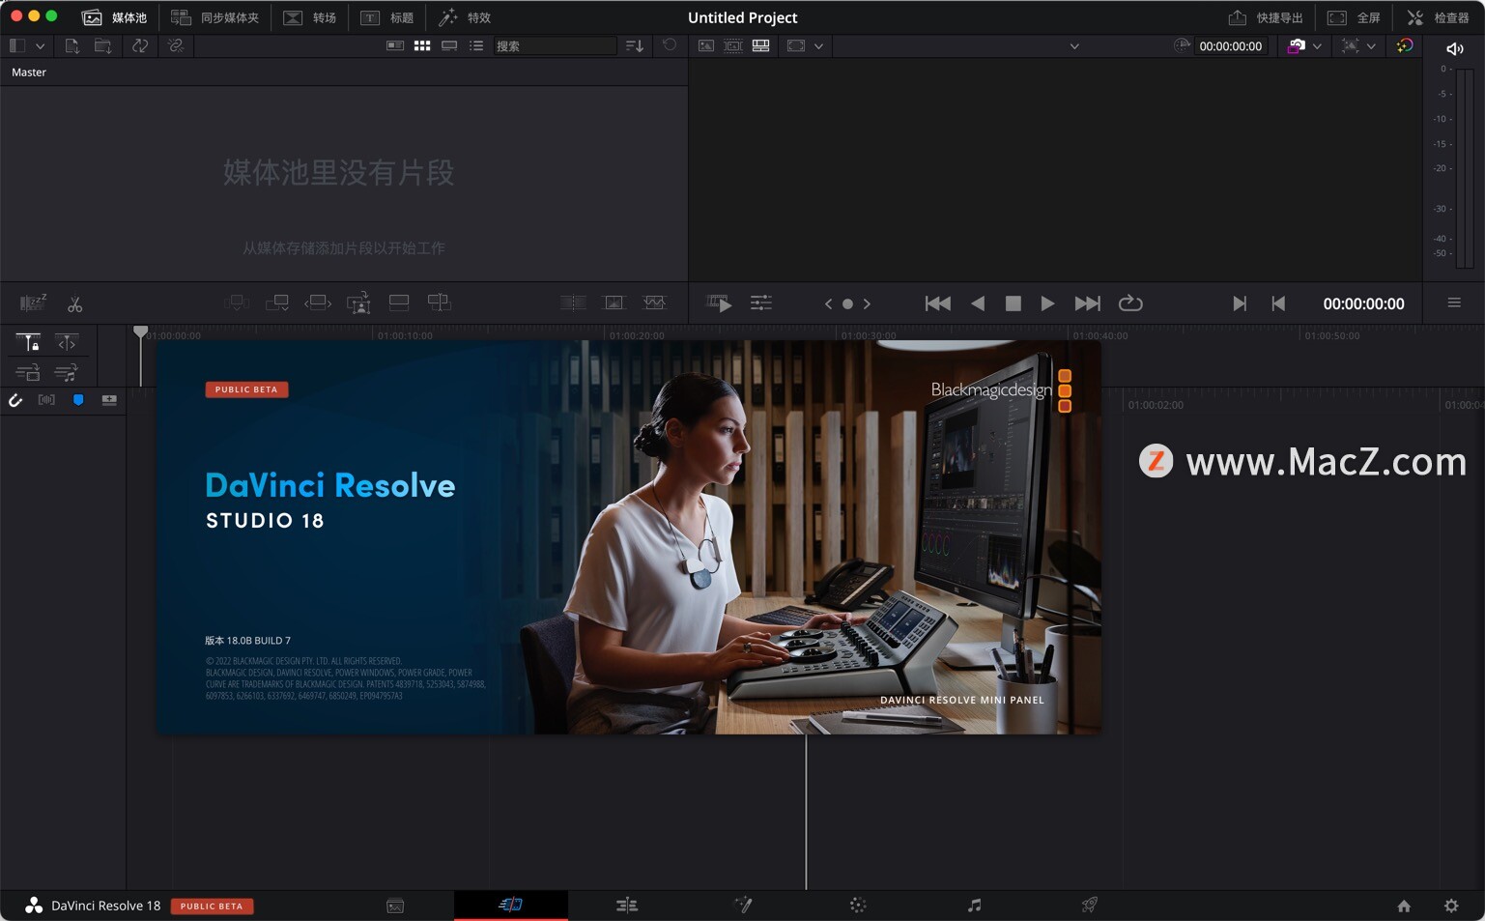The width and height of the screenshot is (1485, 921).
Task: Play the timeline in reverse
Action: (x=978, y=303)
